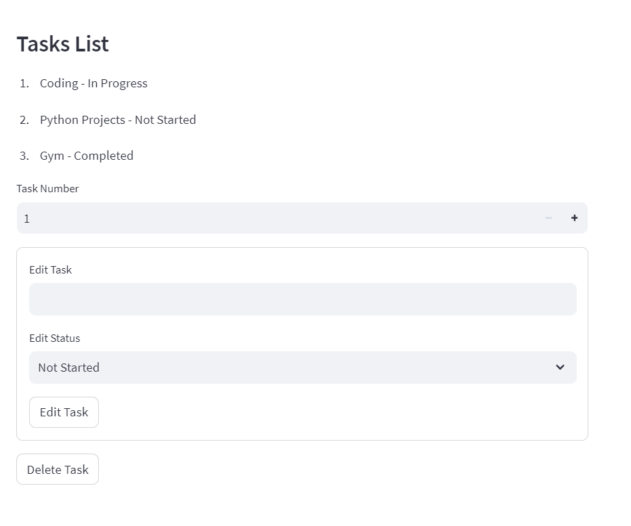Click the value 1 in Task Number
The image size is (631, 526).
(x=26, y=219)
